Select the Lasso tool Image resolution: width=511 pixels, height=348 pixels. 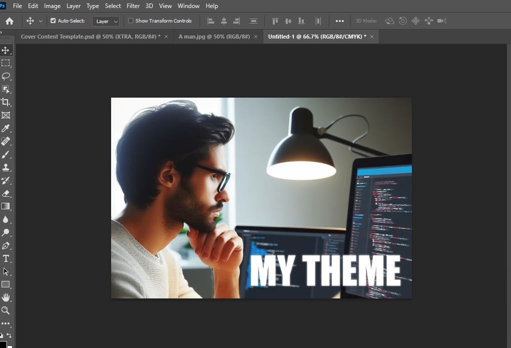click(x=6, y=76)
